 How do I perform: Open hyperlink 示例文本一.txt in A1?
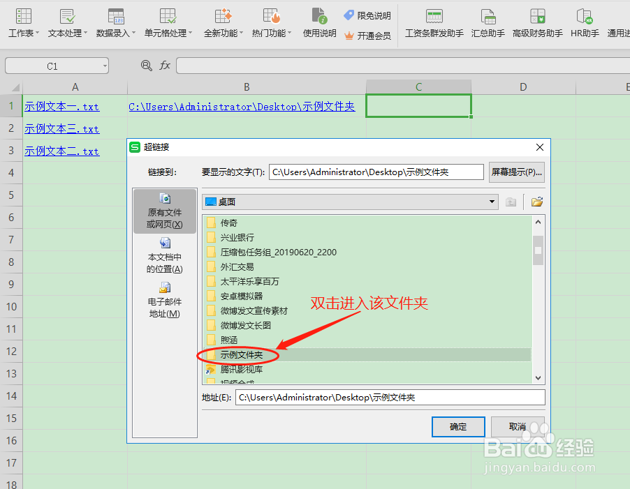click(62, 107)
